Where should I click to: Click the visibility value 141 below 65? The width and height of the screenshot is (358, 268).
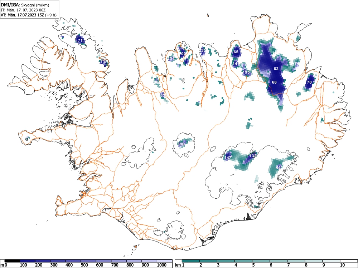[x=236, y=64]
